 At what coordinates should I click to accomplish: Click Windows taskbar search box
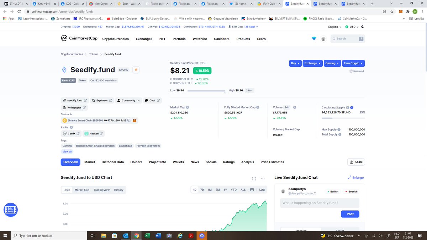pos(49,235)
